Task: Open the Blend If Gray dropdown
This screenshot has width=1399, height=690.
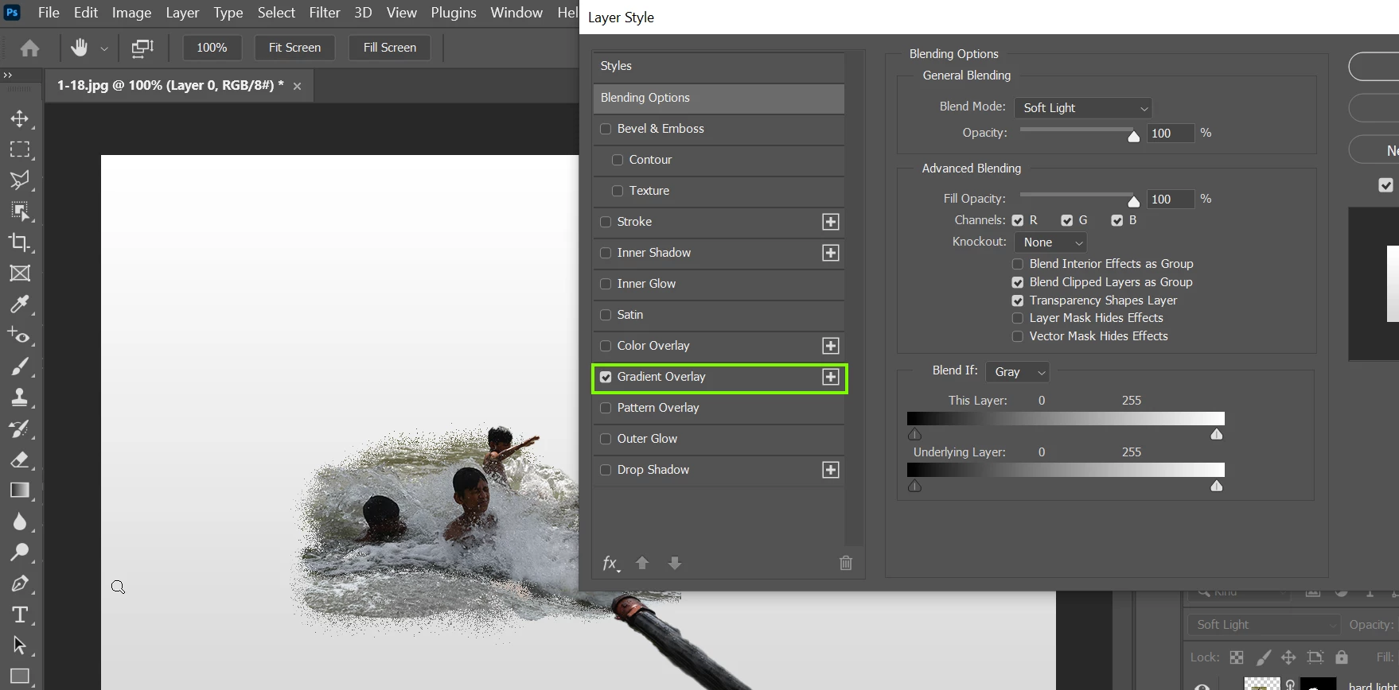Action: click(1018, 372)
